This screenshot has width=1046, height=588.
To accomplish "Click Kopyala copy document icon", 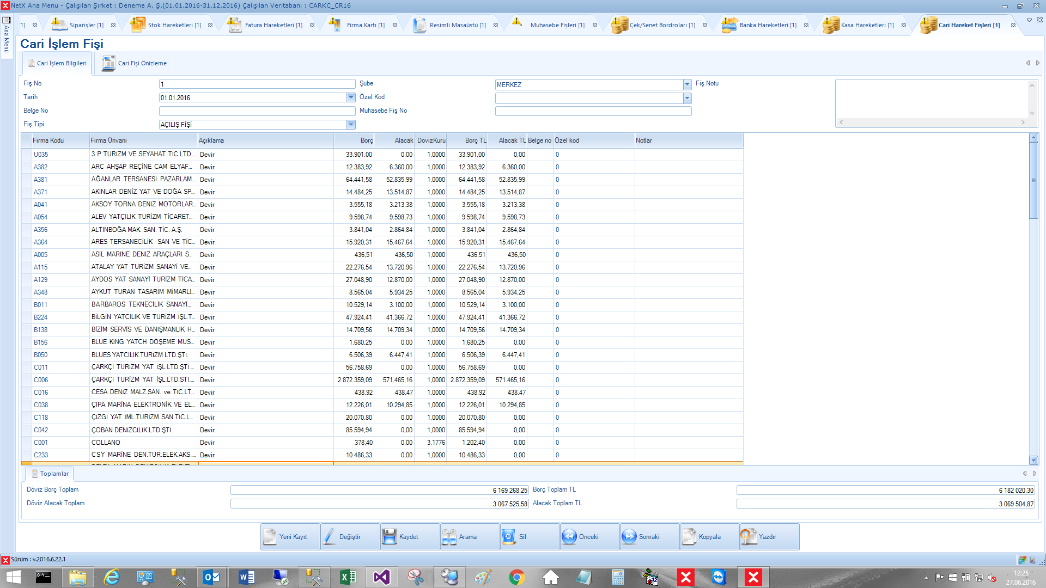I will (689, 537).
